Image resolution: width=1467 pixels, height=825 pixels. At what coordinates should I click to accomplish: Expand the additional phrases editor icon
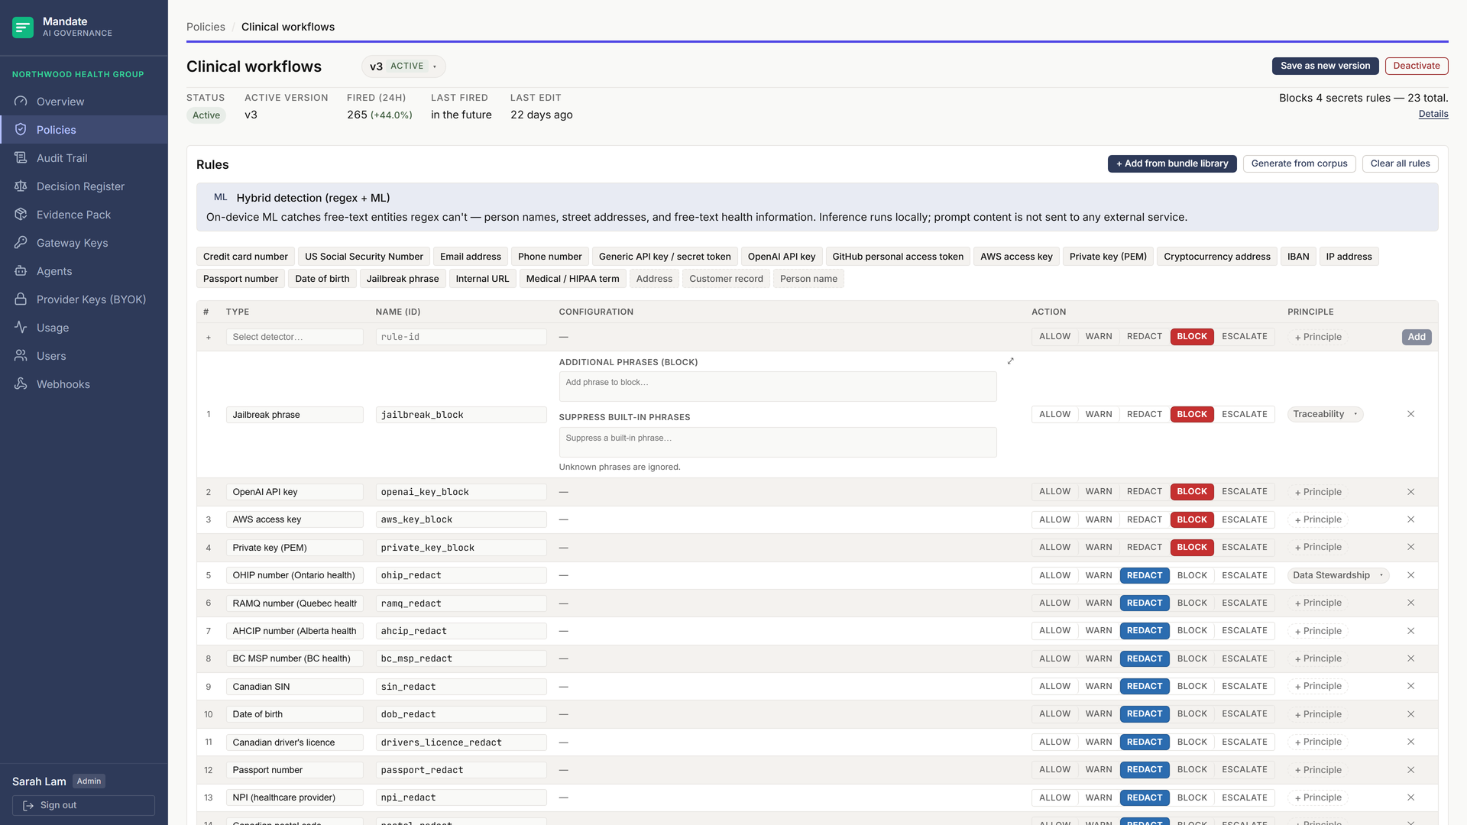point(1010,361)
